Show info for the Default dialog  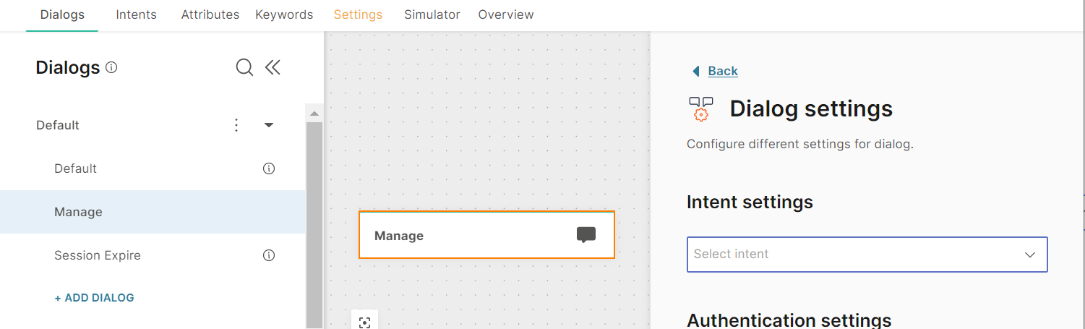269,168
